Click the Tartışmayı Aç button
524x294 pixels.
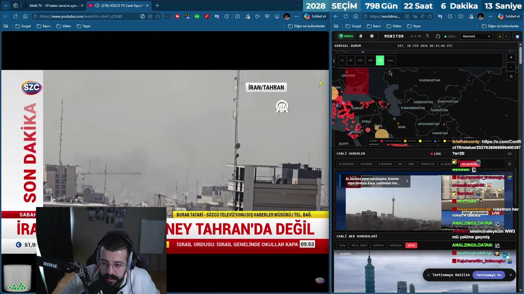(x=489, y=275)
